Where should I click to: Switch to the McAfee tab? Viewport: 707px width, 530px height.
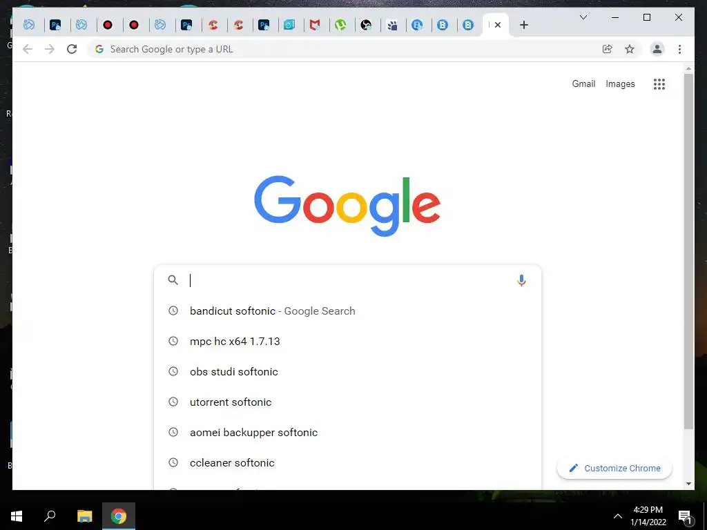tap(314, 25)
